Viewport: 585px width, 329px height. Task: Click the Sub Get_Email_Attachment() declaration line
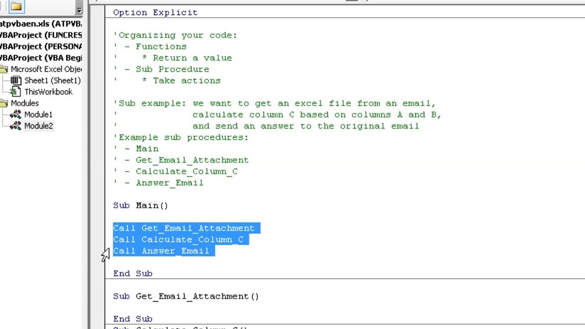coord(186,296)
